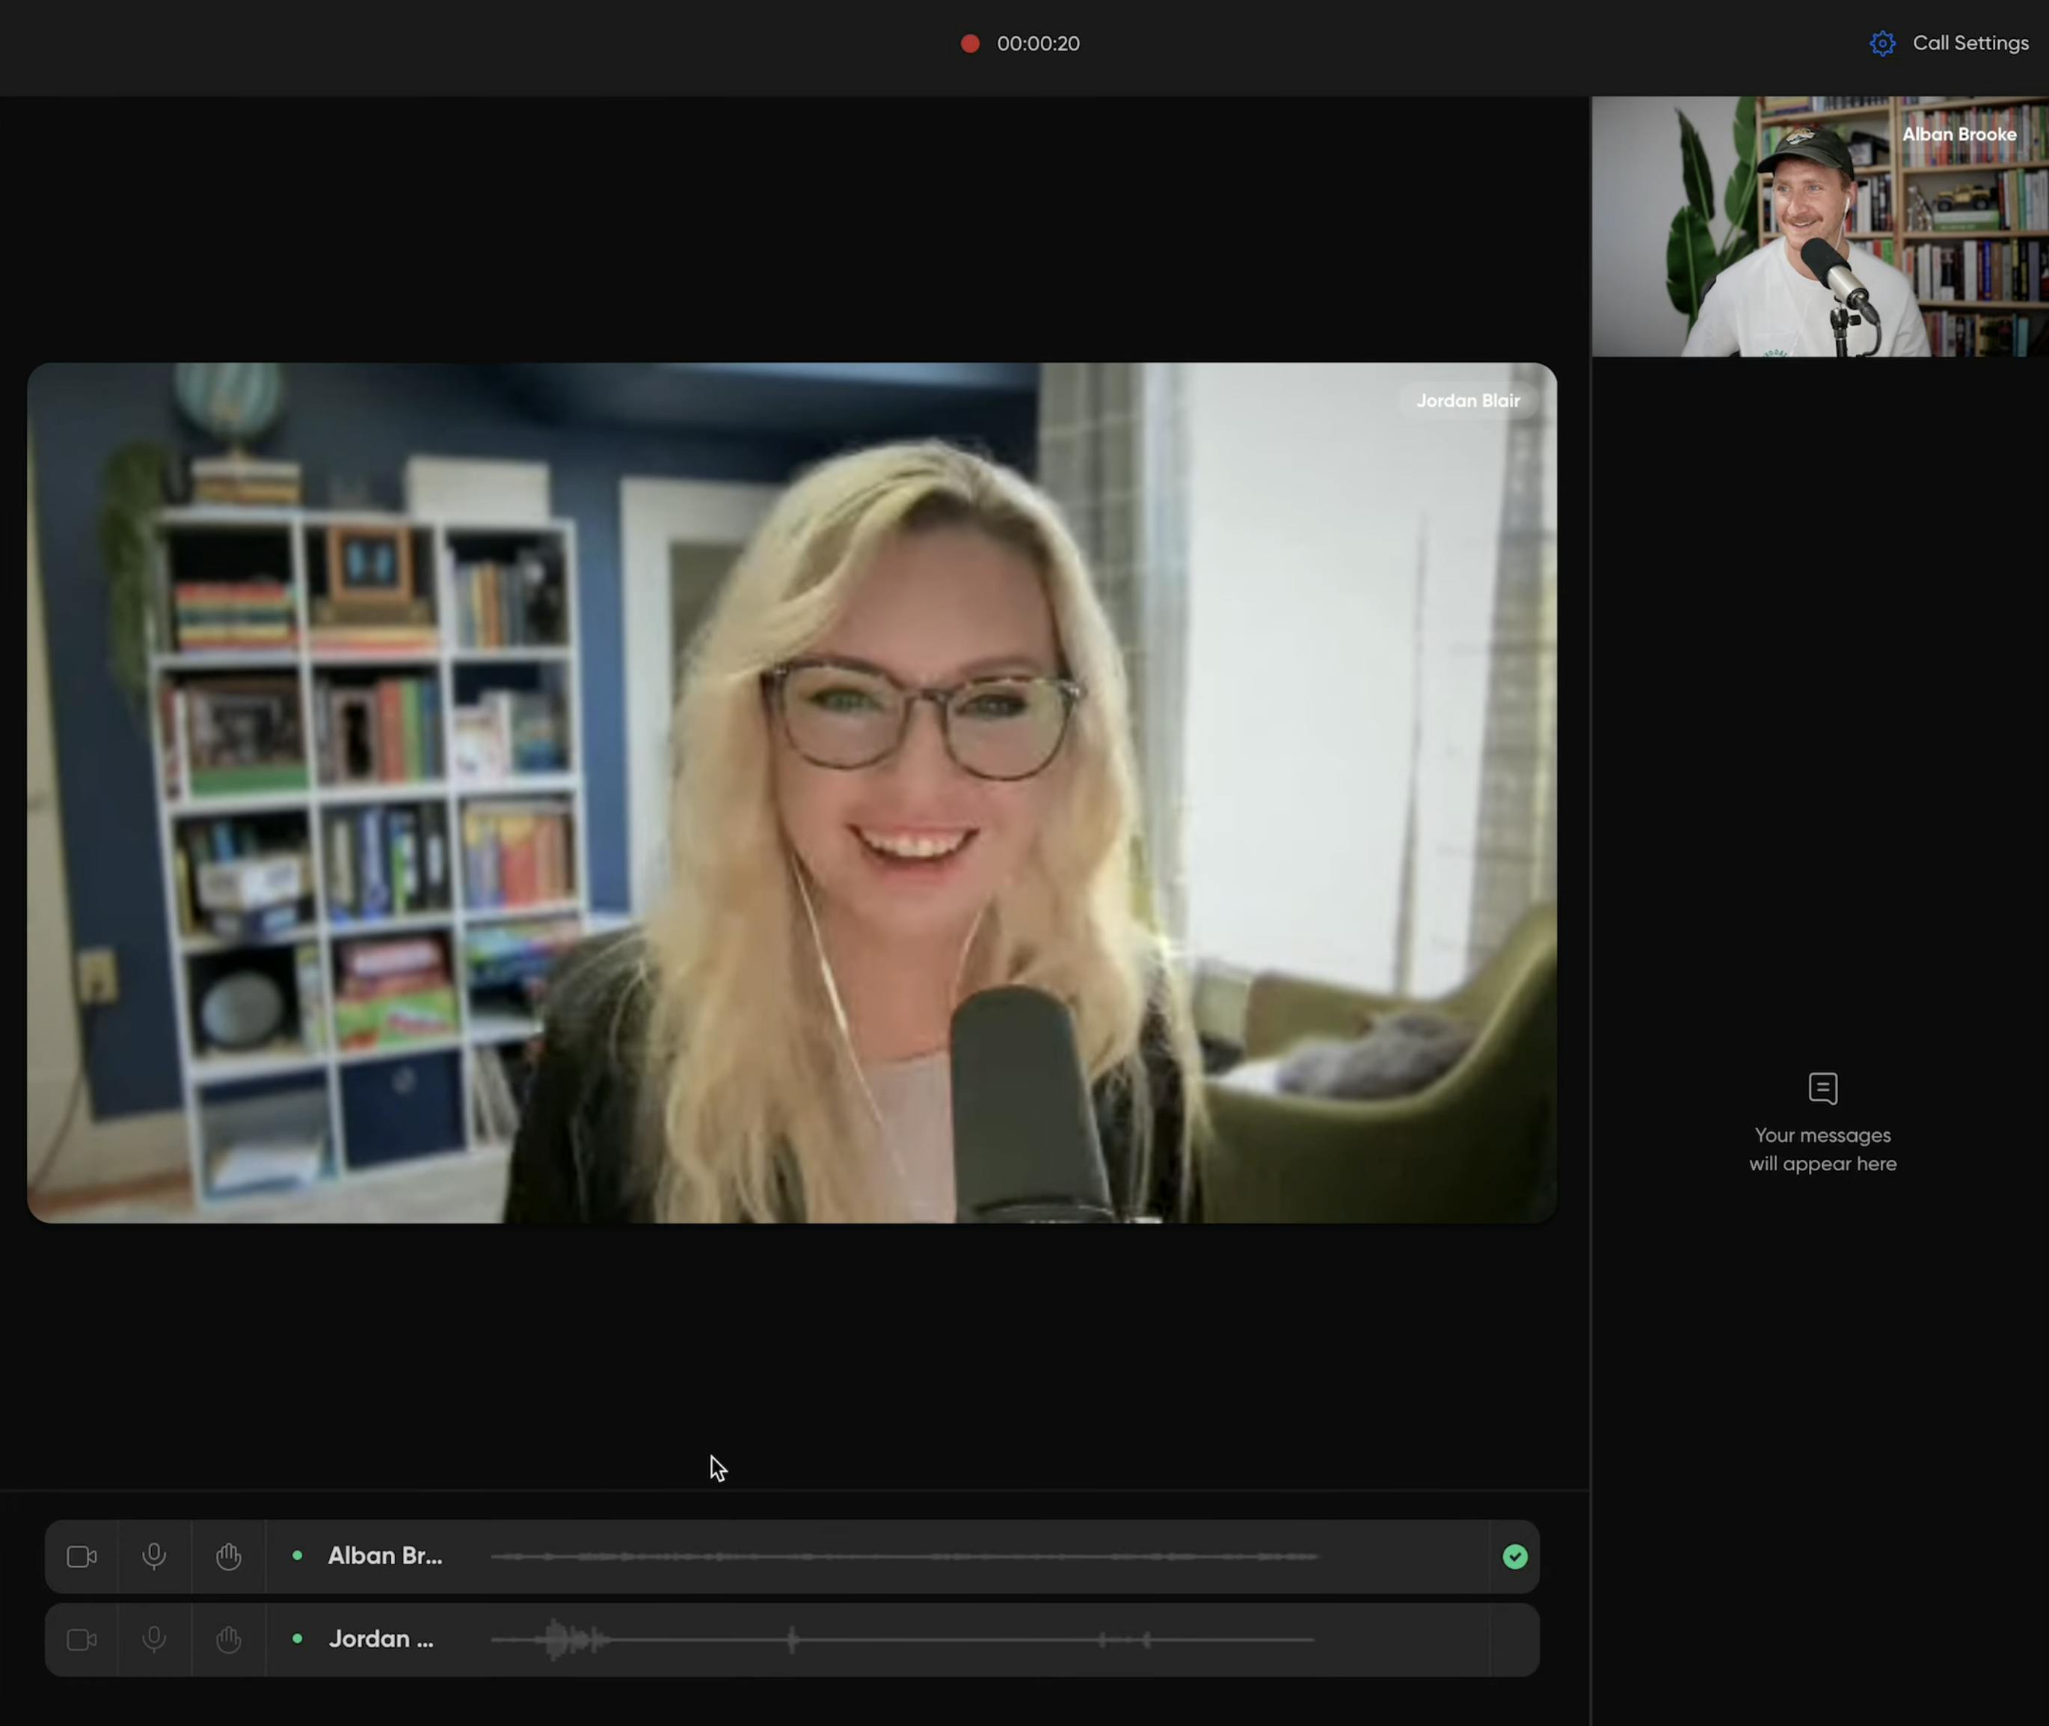
Task: Click Jordan ... participant name in track list
Action: (x=381, y=1639)
